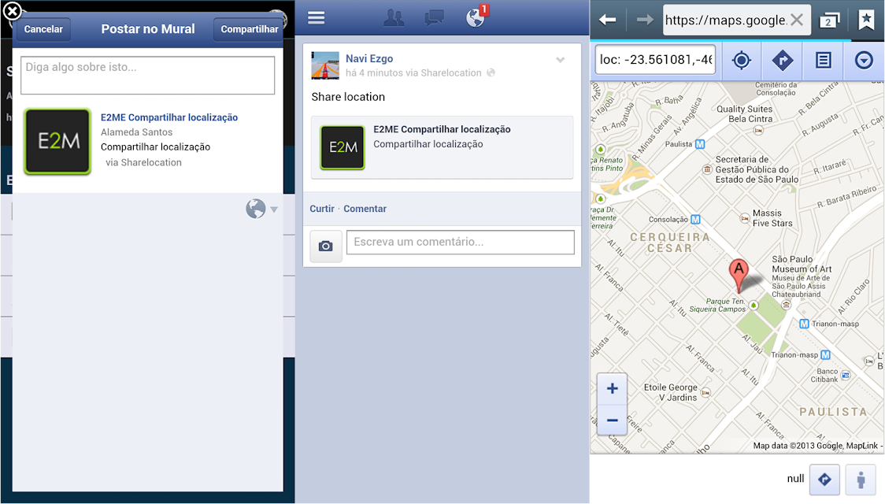The height and width of the screenshot is (504, 885).
Task: Click Parque Ten. Siqueira Campos label
Action: tap(717, 306)
